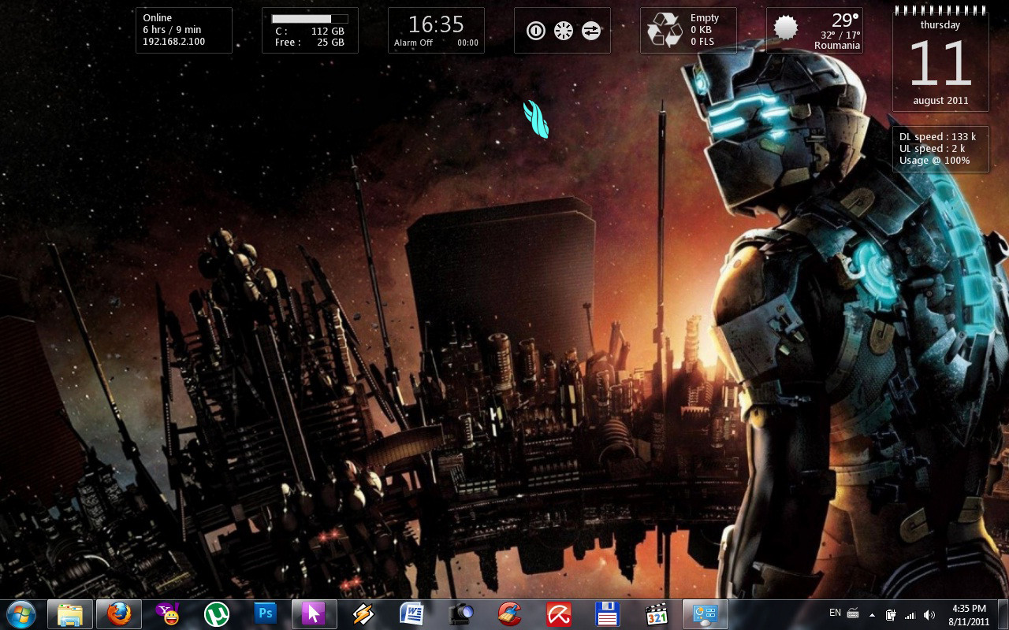Click the sun weather icon
1009x630 pixels.
785,28
